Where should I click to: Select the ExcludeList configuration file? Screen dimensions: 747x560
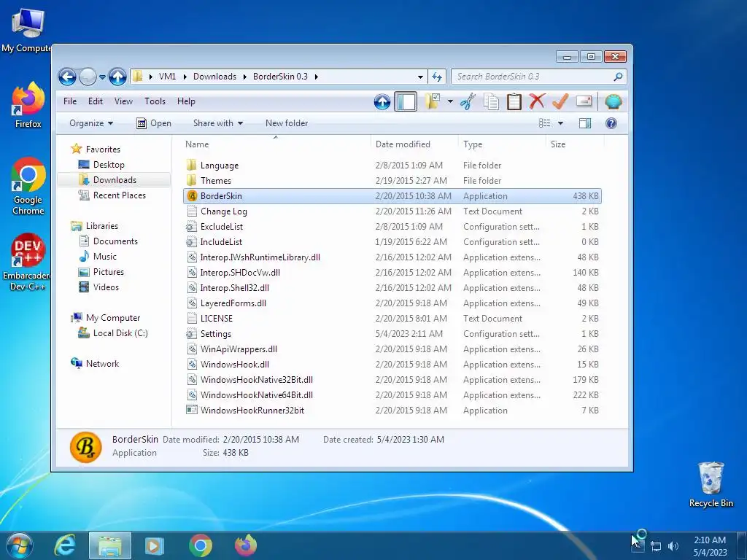click(x=392, y=227)
